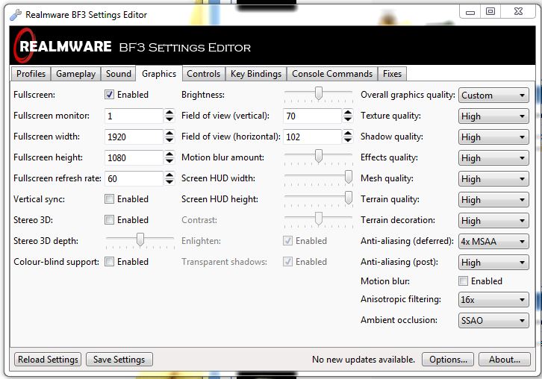Increase Fullscreen height with up arrow
542x379 pixels.
169,154
